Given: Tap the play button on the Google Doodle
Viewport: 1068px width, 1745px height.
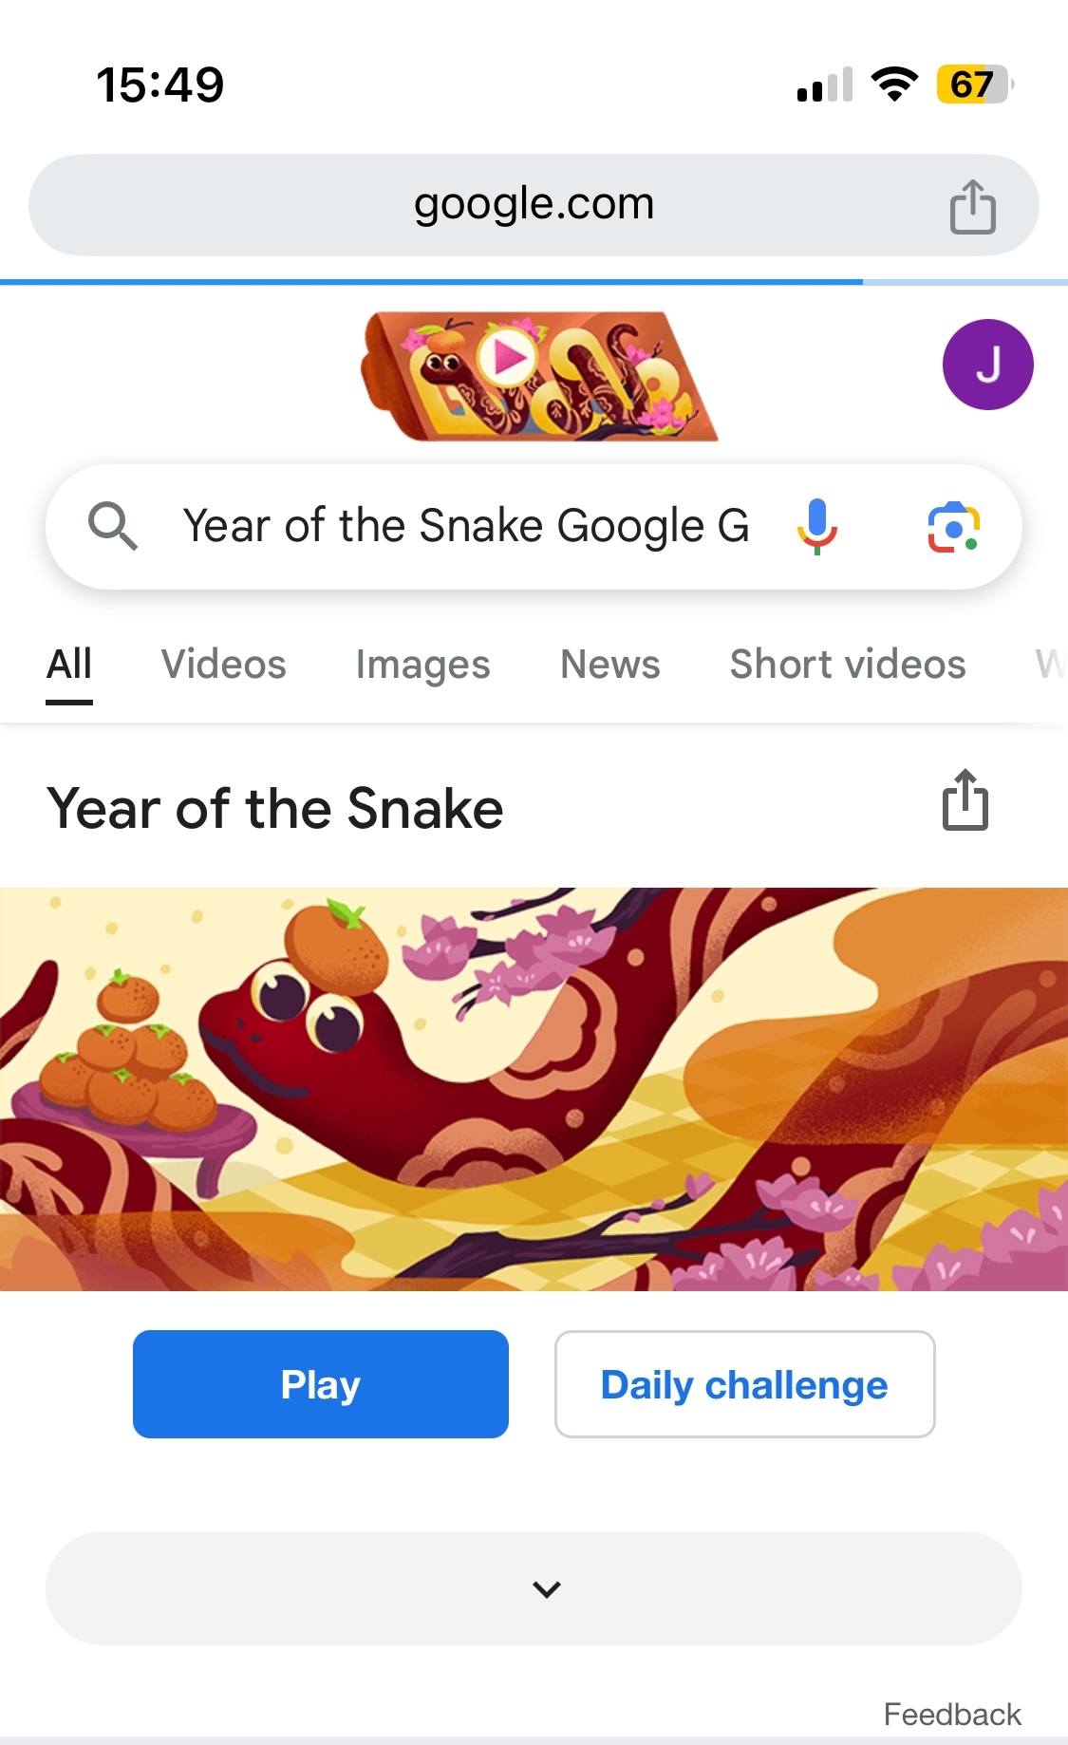Looking at the screenshot, I should pos(509,358).
